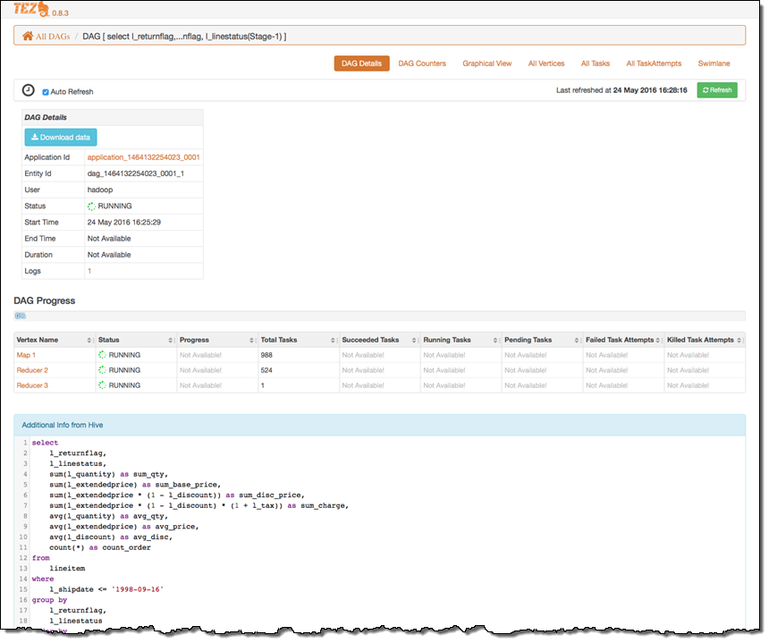Open the Swimlane tab
The height and width of the screenshot is (643, 769).
(x=714, y=63)
